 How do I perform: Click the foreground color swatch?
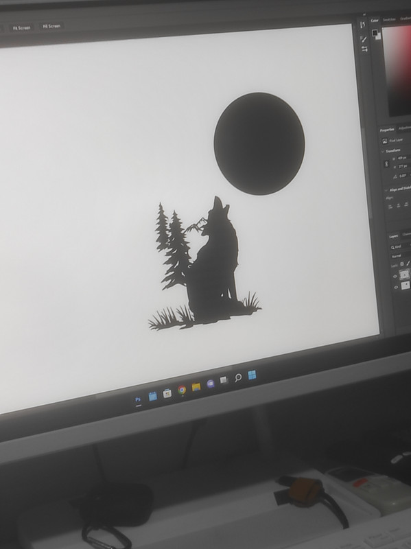tap(375, 32)
